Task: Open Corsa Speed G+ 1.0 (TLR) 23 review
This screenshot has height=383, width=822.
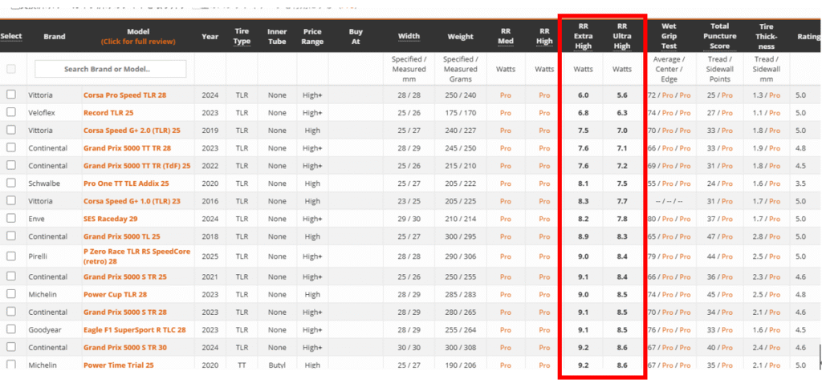Action: pyautogui.click(x=131, y=201)
